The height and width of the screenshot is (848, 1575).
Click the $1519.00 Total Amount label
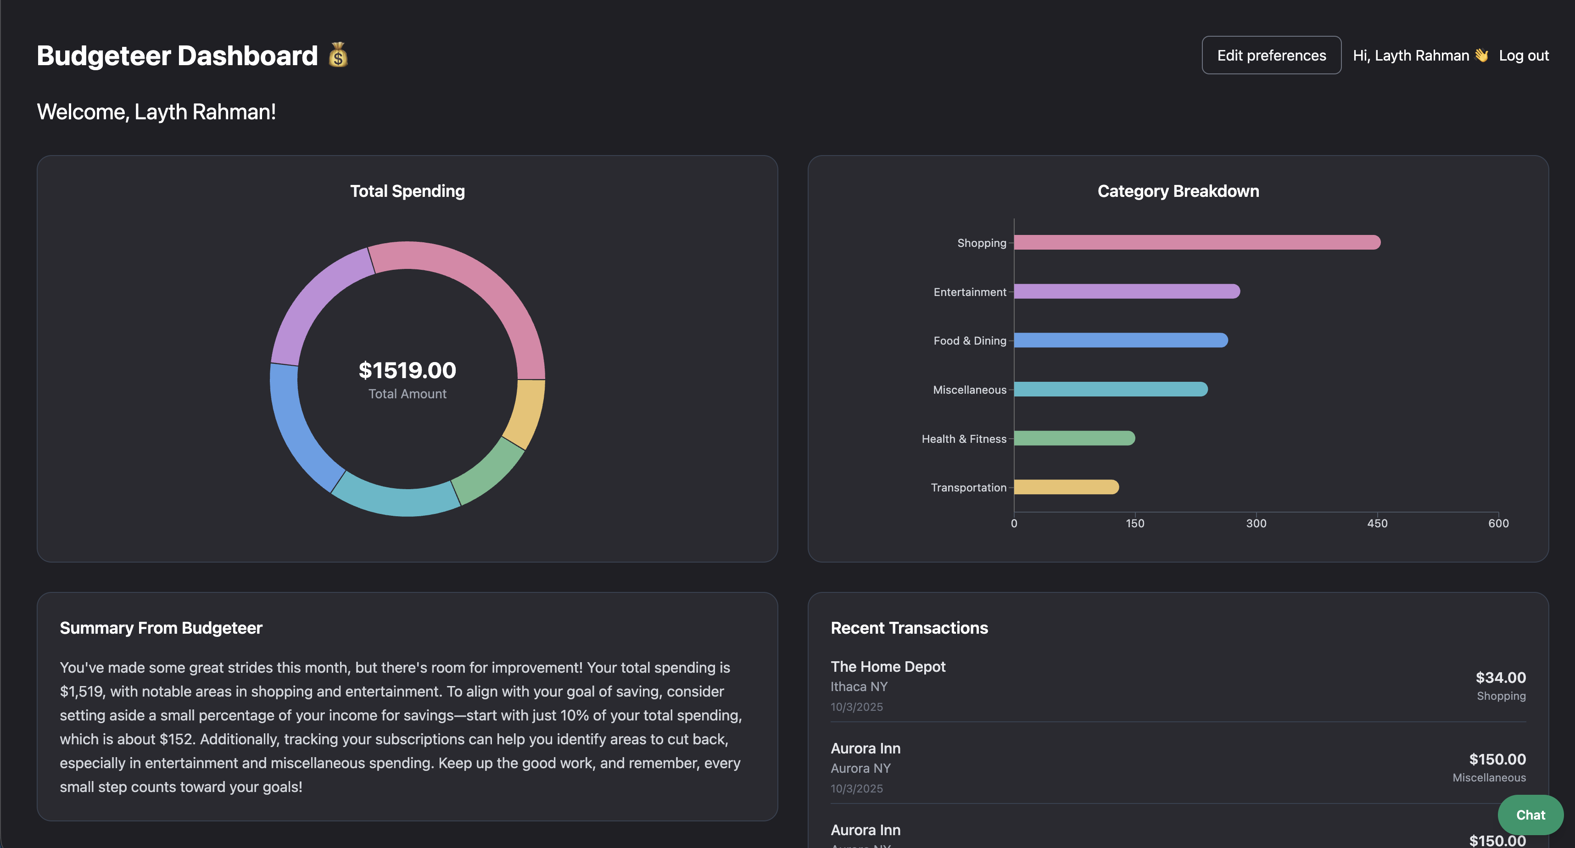click(x=407, y=370)
